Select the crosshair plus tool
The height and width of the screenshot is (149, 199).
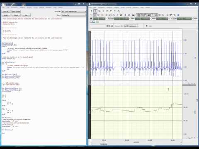[x=103, y=11]
